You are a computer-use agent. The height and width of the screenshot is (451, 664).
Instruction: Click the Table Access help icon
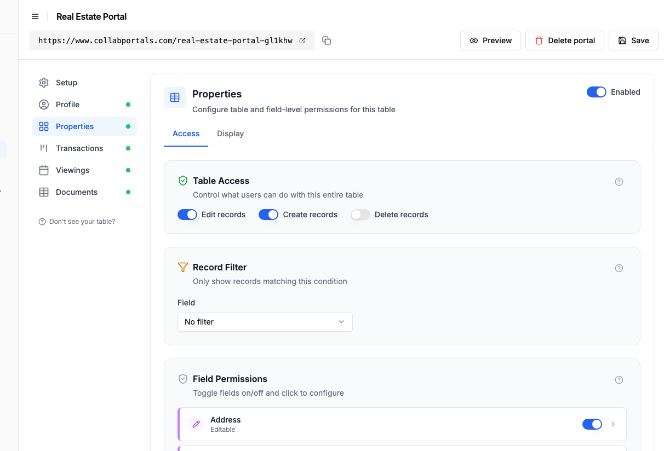[619, 182]
